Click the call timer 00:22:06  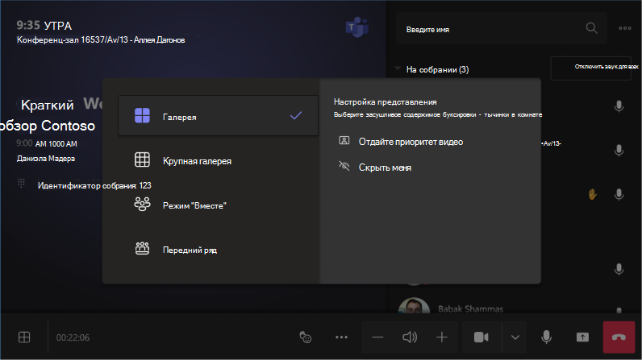pos(73,337)
